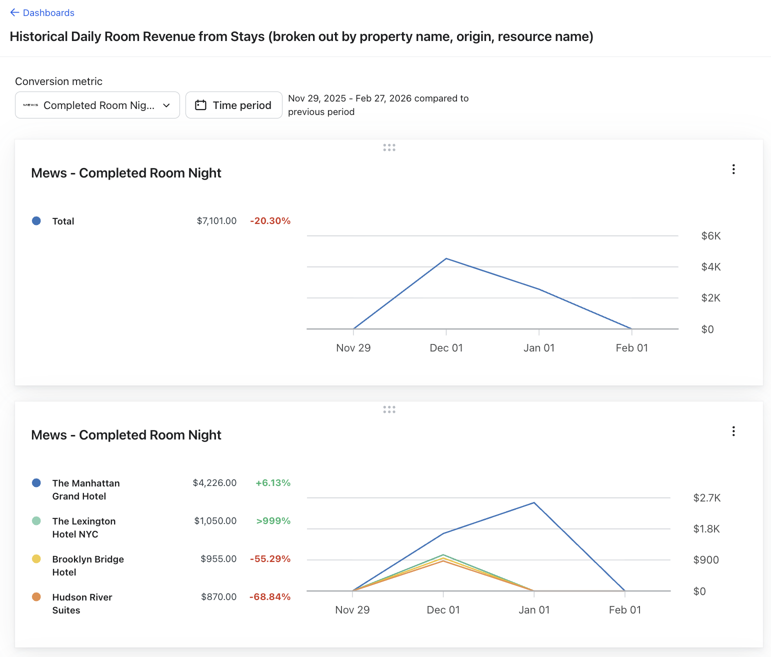Viewport: 771px width, 657px height.
Task: Select the Hudson River Suites legend entry
Action: pyautogui.click(x=82, y=603)
